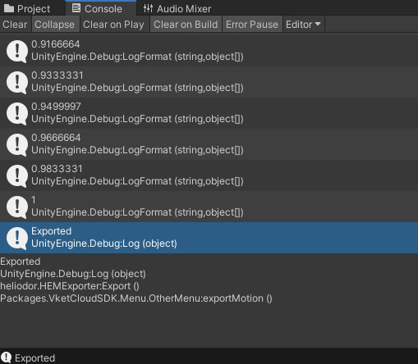The height and width of the screenshot is (364, 418).
Task: Click the info icon of log entry 1
Action: pos(17,207)
